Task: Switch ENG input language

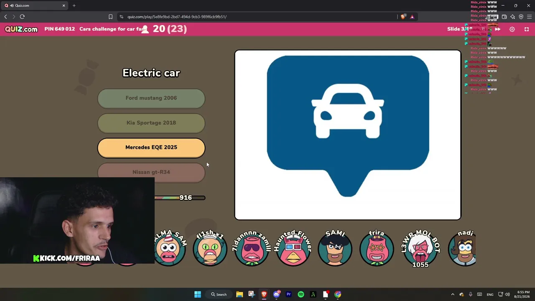Action: tap(490, 294)
